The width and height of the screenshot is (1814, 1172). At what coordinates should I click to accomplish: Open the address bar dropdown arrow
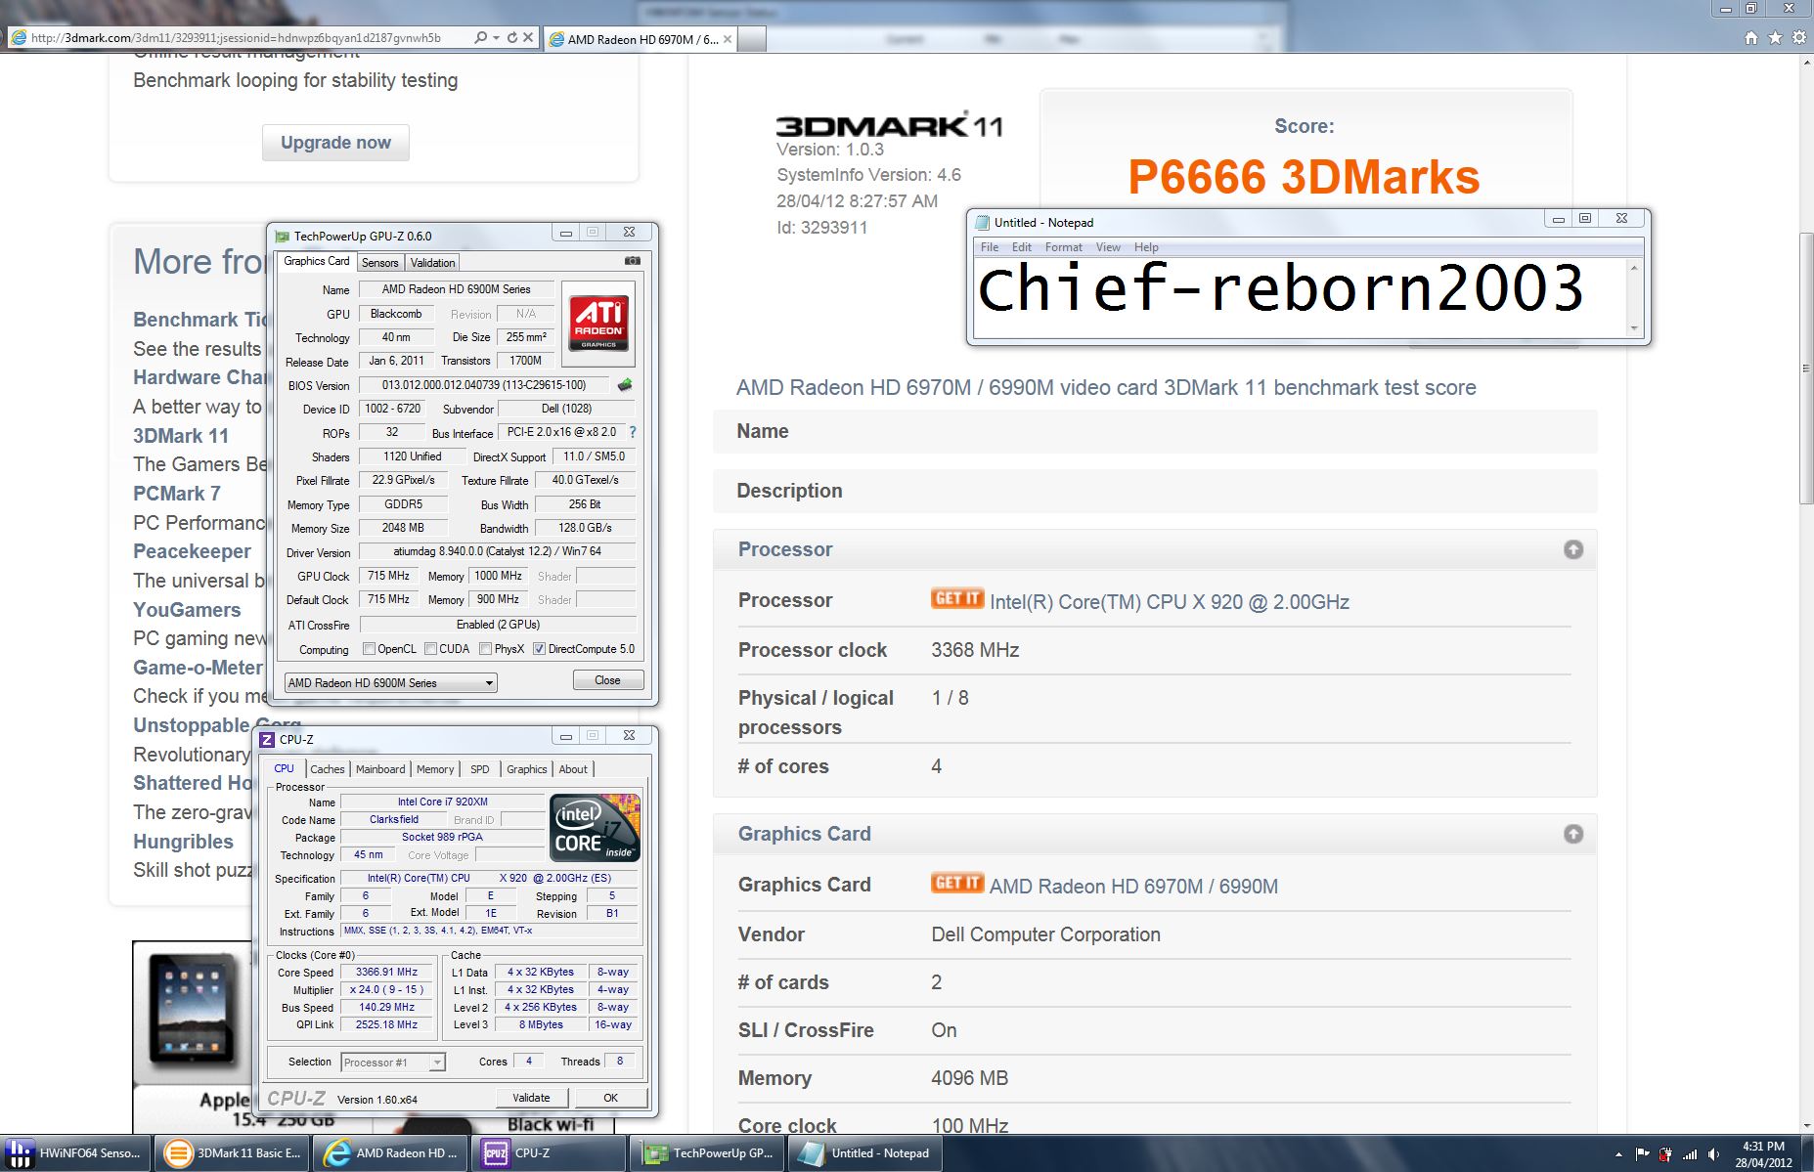tap(496, 38)
